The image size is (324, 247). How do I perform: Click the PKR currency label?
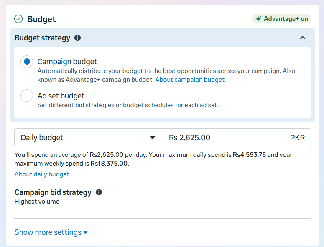(x=297, y=138)
